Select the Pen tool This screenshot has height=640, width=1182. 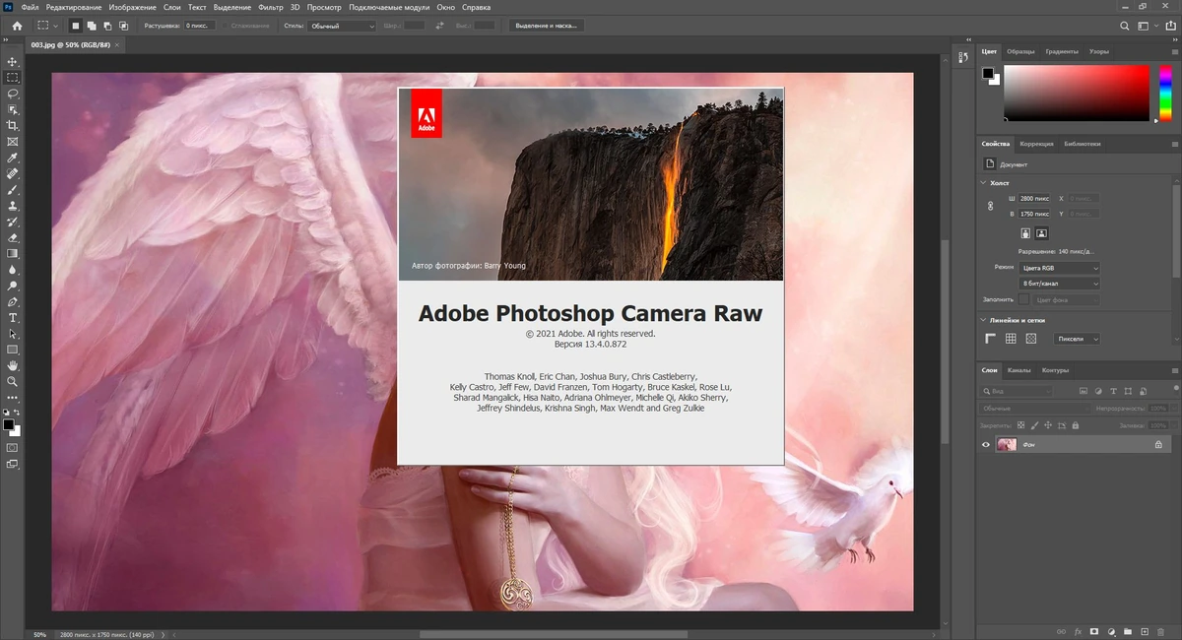tap(13, 301)
